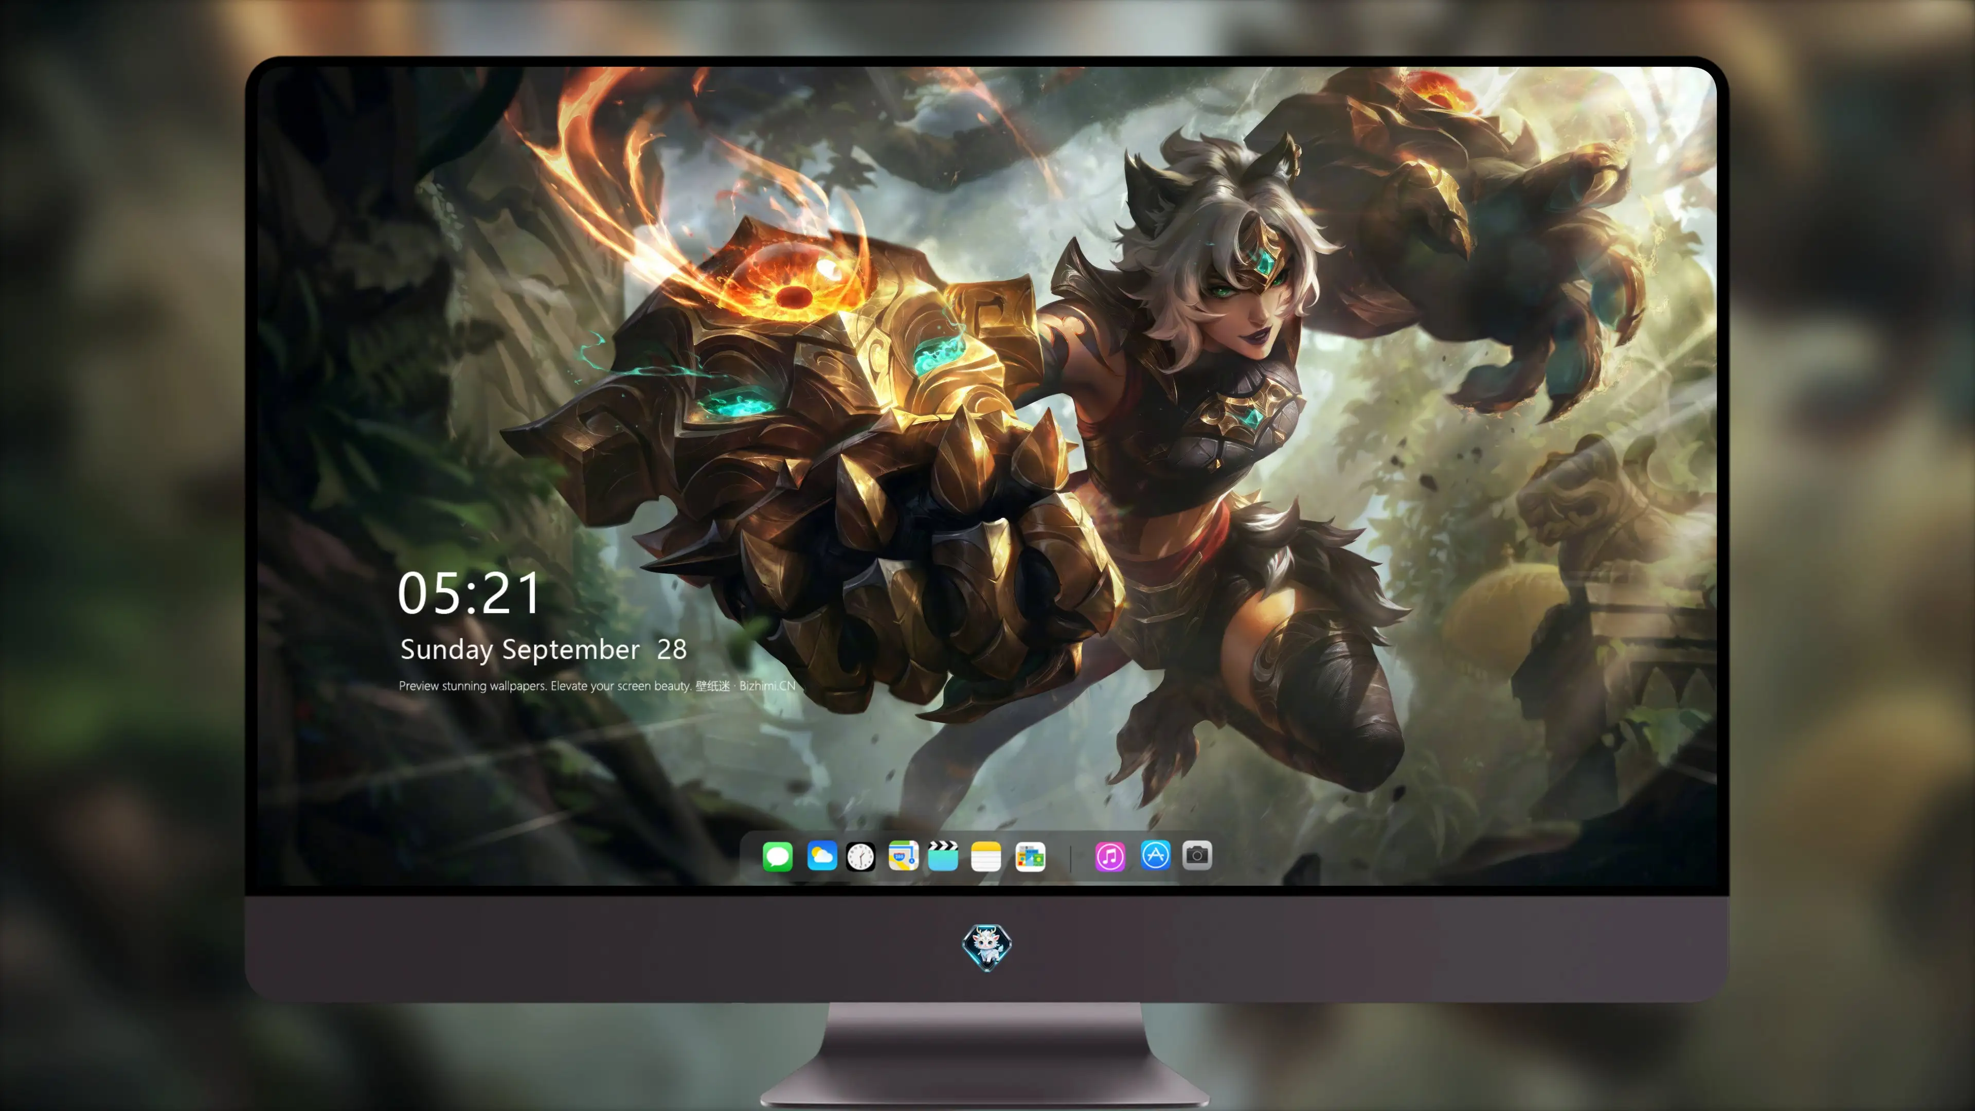Launch the Maps app from the dock
Screen dimensions: 1975x1111
pyautogui.click(x=903, y=856)
